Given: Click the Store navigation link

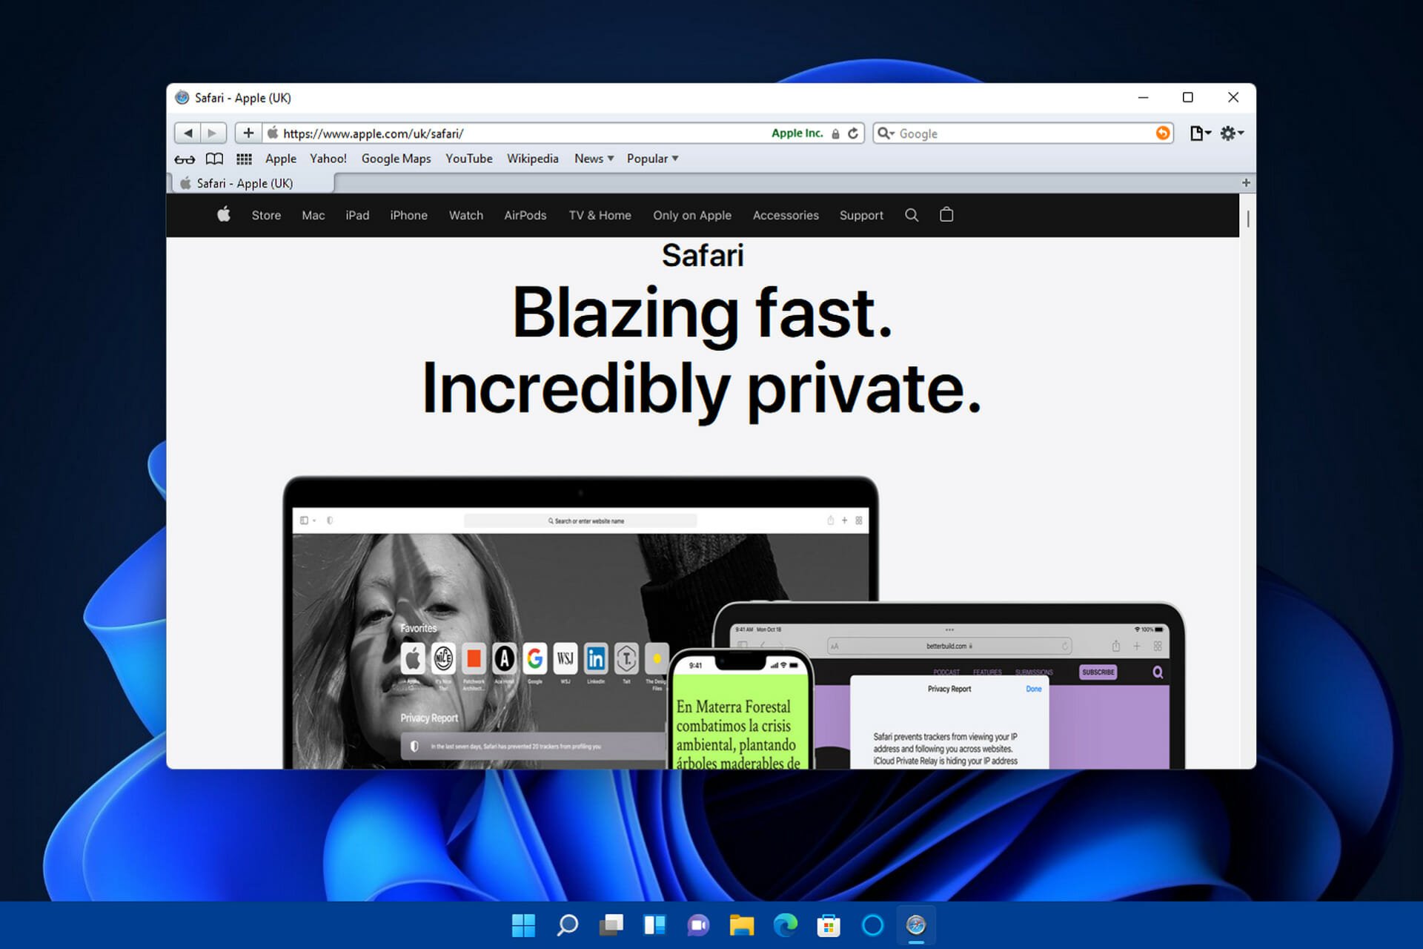Looking at the screenshot, I should tap(266, 215).
